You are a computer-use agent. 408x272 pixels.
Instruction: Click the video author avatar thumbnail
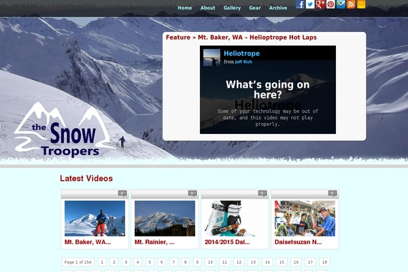(211, 58)
